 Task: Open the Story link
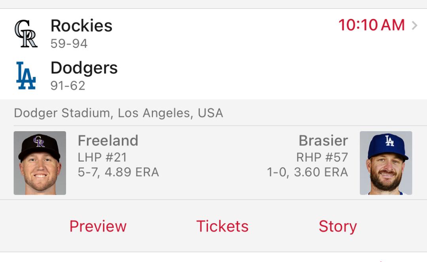pos(338,226)
